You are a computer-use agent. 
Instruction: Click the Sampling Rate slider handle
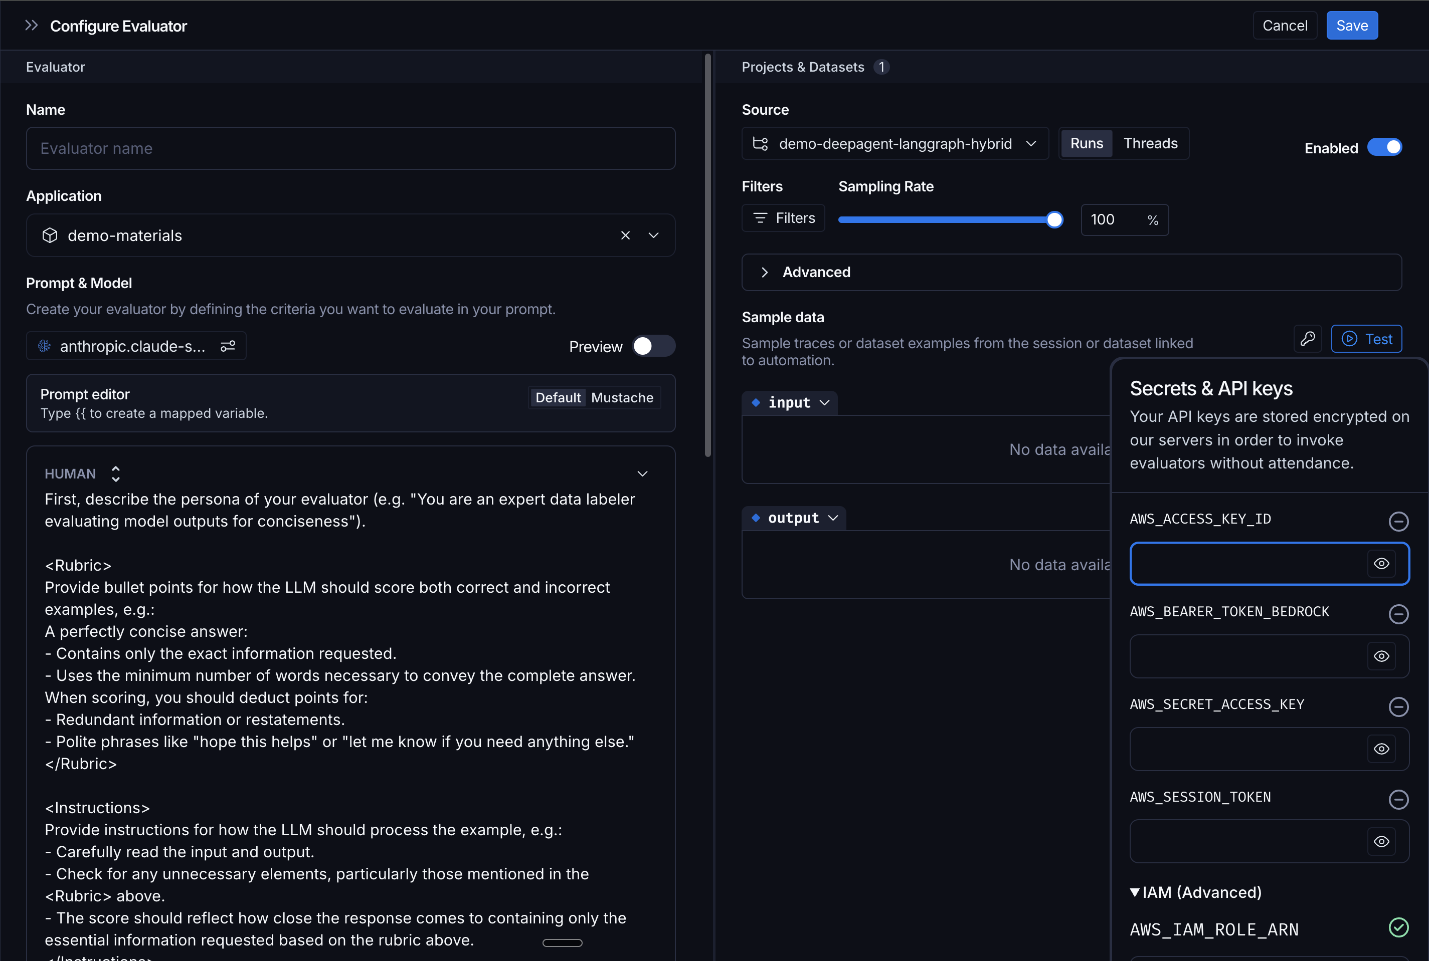[x=1054, y=219]
